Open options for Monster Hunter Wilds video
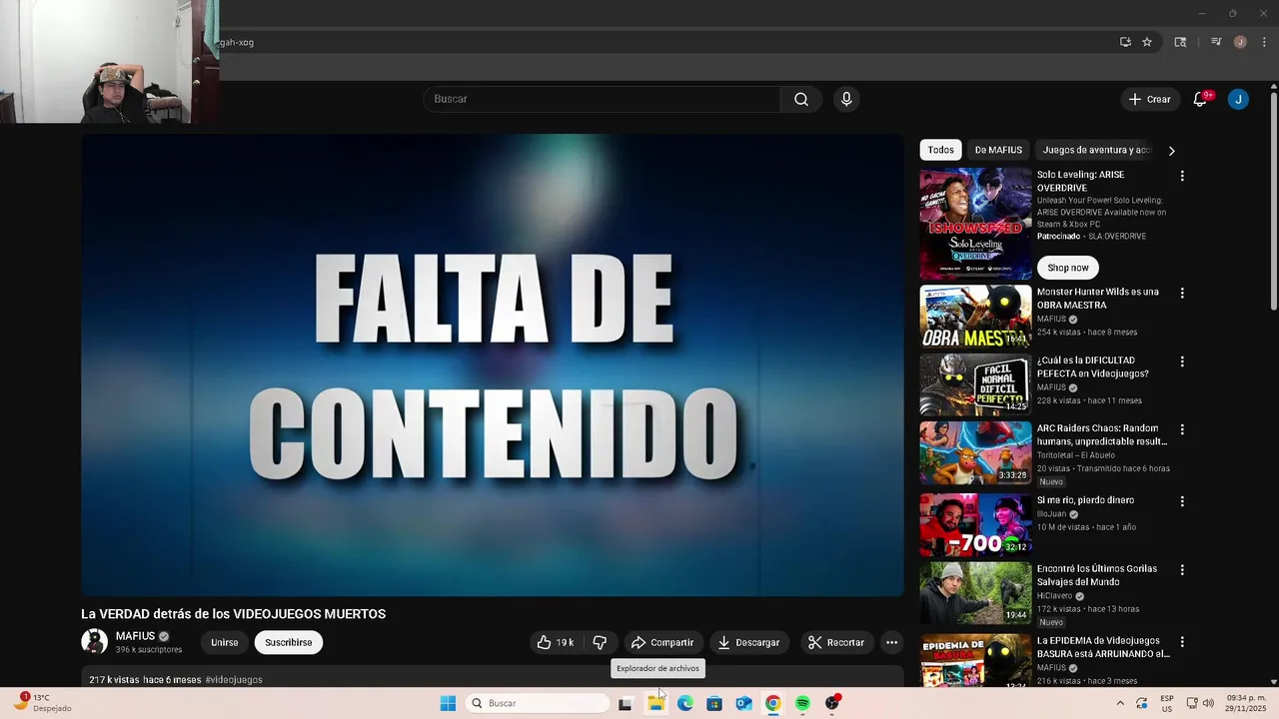Screen dimensions: 1279x719 [x=1182, y=294]
